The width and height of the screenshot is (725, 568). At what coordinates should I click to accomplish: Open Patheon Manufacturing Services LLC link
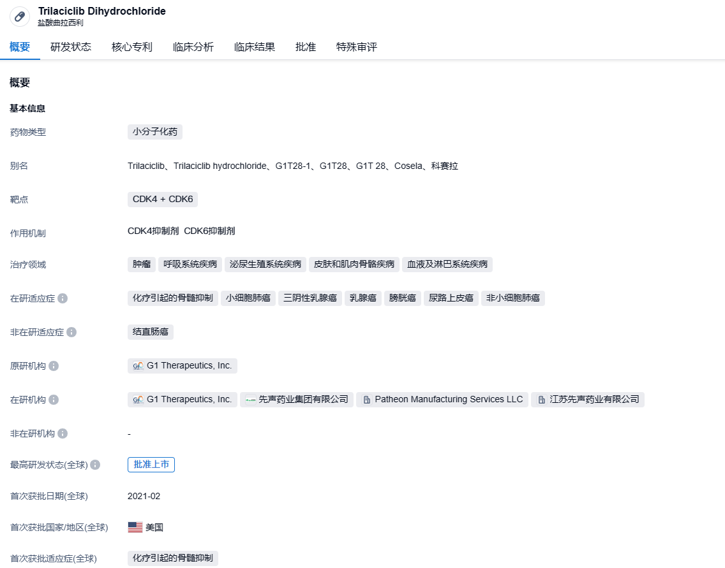coord(442,400)
